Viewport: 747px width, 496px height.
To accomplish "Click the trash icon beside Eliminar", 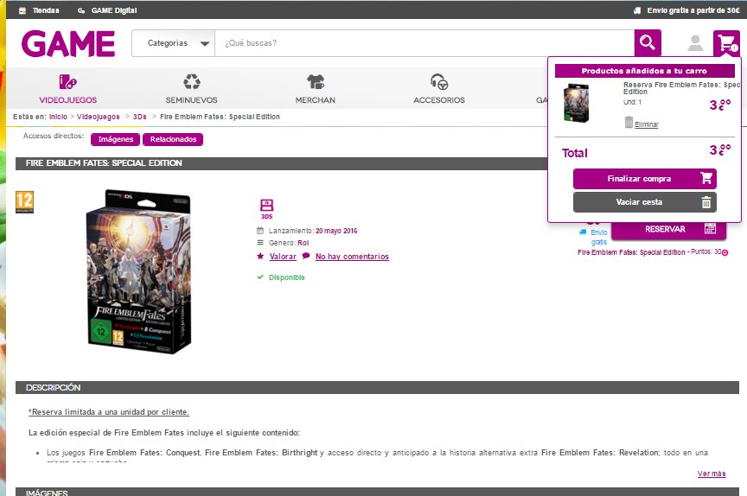I will coord(629,123).
